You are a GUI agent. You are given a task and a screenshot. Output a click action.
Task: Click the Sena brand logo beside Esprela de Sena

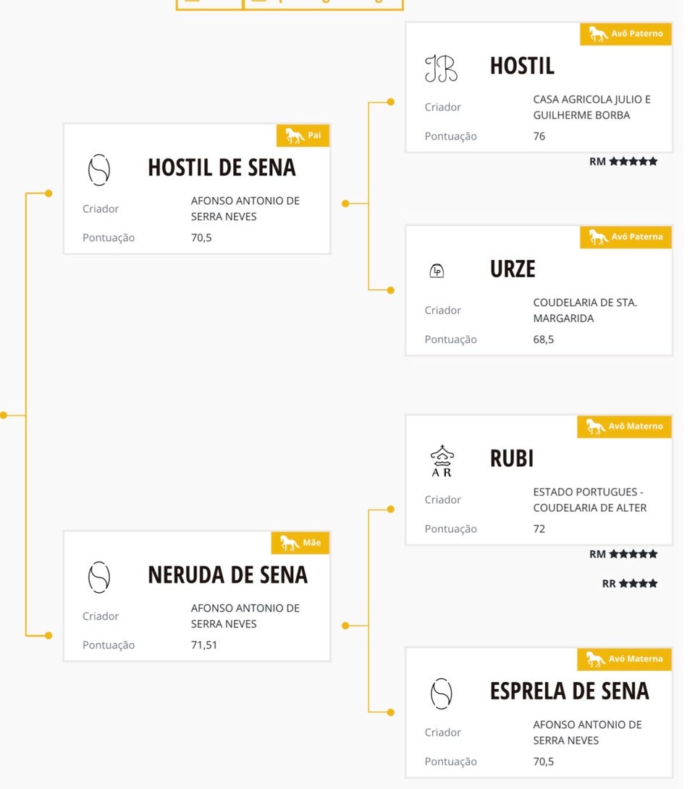click(x=441, y=693)
